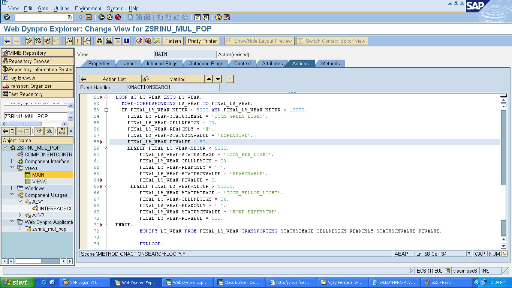Open the Transport Organizer panel
This screenshot has height=288, width=512.
tap(37, 86)
